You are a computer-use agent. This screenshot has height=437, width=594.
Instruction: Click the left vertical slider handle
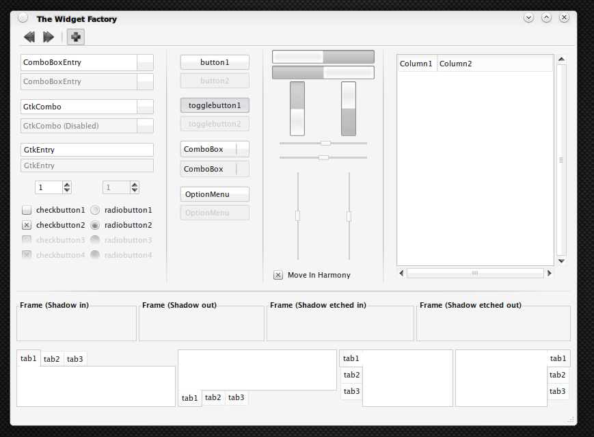pos(298,215)
